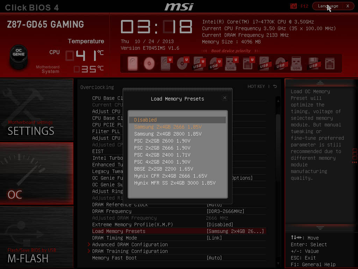This screenshot has height=269, width=358.
Task: Click right arrows next to Boot device priority
Action: point(257,51)
